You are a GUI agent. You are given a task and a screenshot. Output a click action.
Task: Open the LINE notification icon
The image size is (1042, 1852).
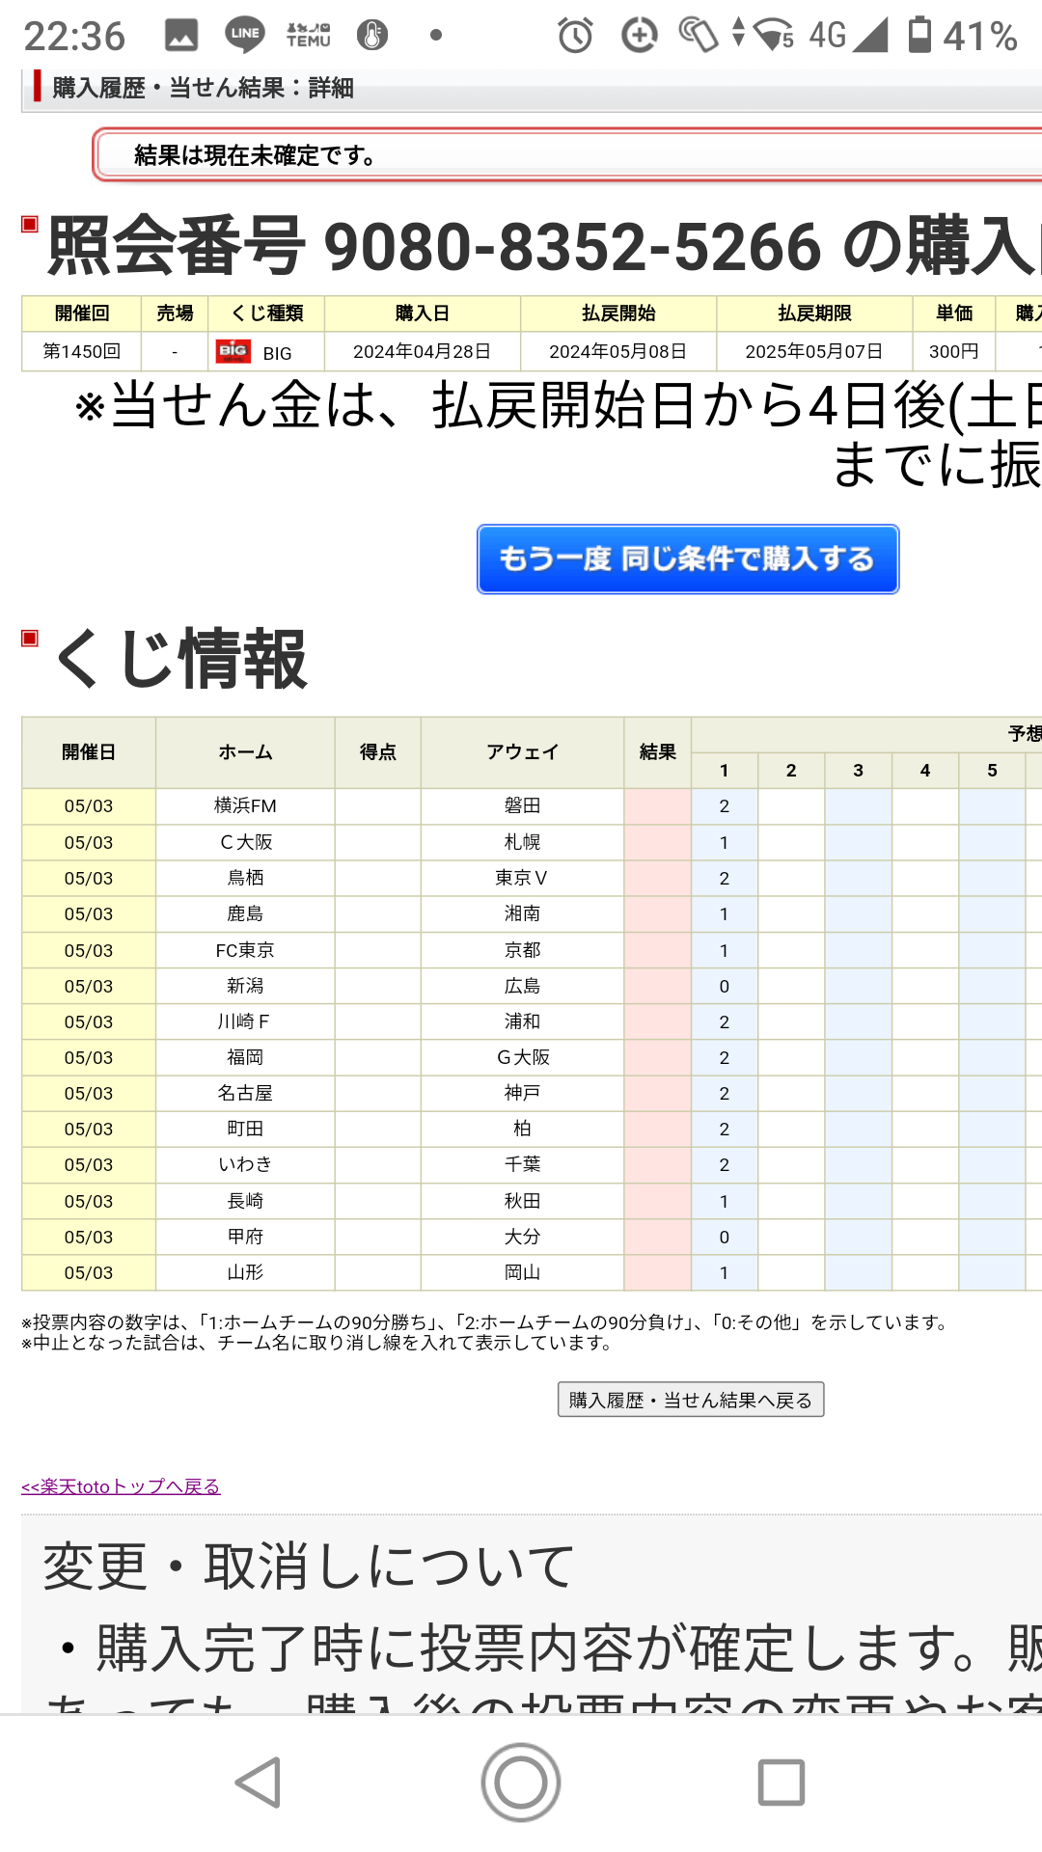245,36
